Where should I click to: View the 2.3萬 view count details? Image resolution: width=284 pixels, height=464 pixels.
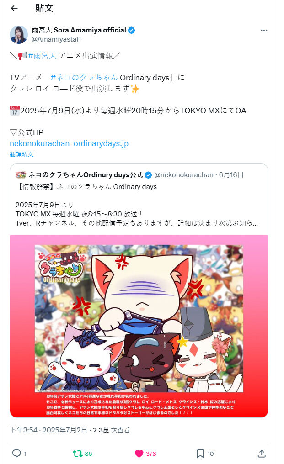(x=111, y=430)
